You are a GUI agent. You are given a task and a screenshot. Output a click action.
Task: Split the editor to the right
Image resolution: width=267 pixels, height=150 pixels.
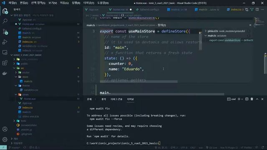tap(257, 10)
